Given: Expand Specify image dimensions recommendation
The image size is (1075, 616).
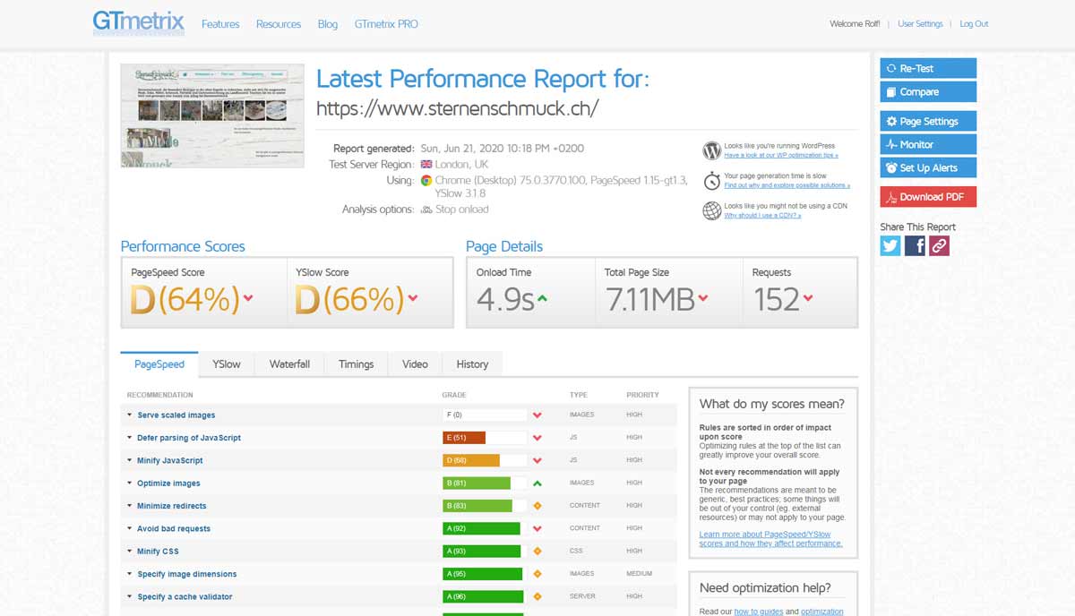Looking at the screenshot, I should click(186, 574).
